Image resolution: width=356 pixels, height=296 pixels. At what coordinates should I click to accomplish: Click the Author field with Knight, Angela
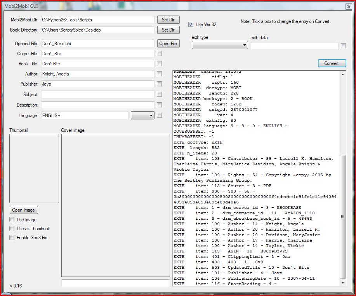coord(97,74)
